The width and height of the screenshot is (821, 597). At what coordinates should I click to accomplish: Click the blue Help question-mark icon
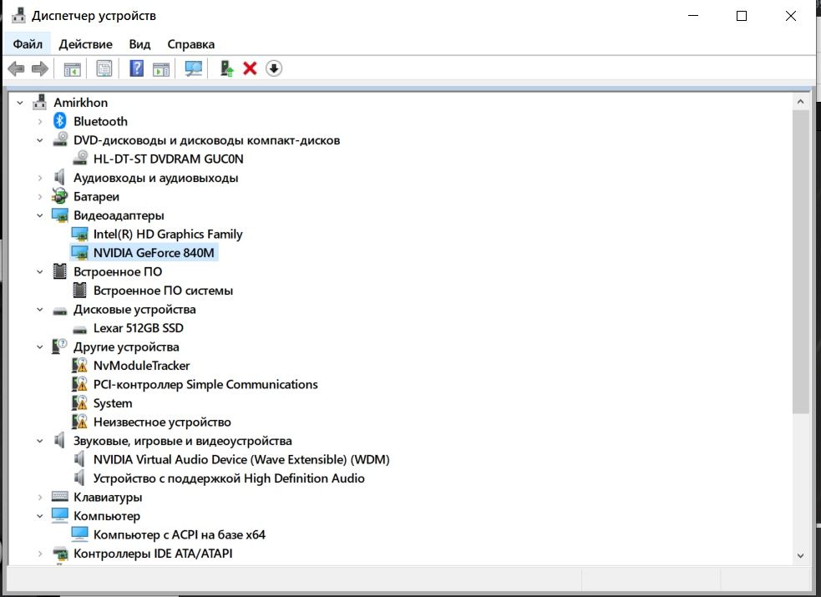(x=137, y=68)
